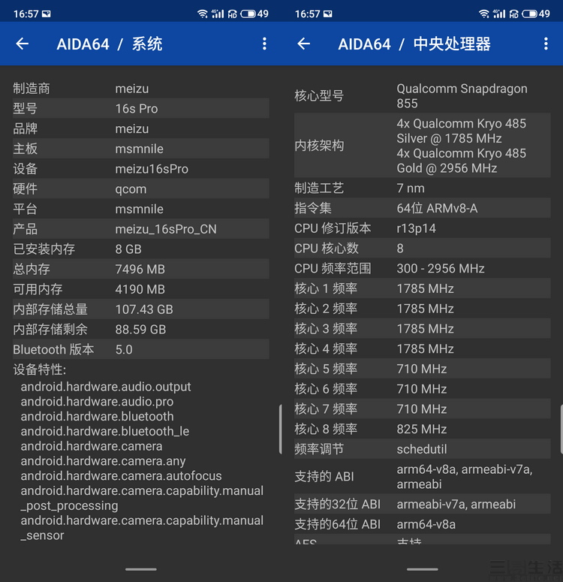
Task: Tap the AIDA64 / 系统 title
Action: (x=110, y=44)
